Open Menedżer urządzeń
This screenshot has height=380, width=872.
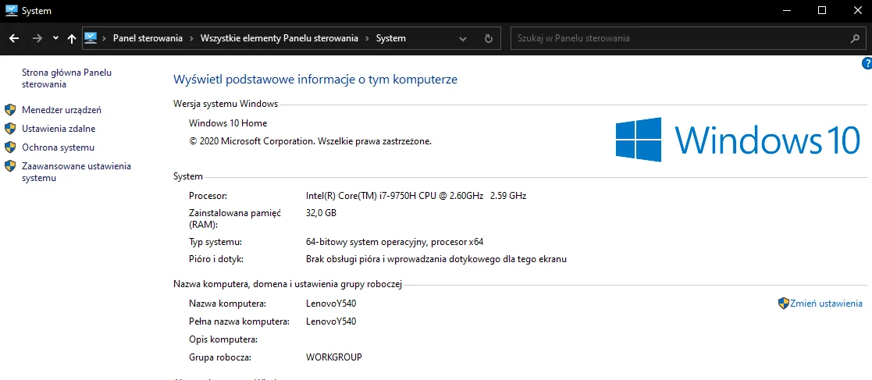[x=62, y=110]
